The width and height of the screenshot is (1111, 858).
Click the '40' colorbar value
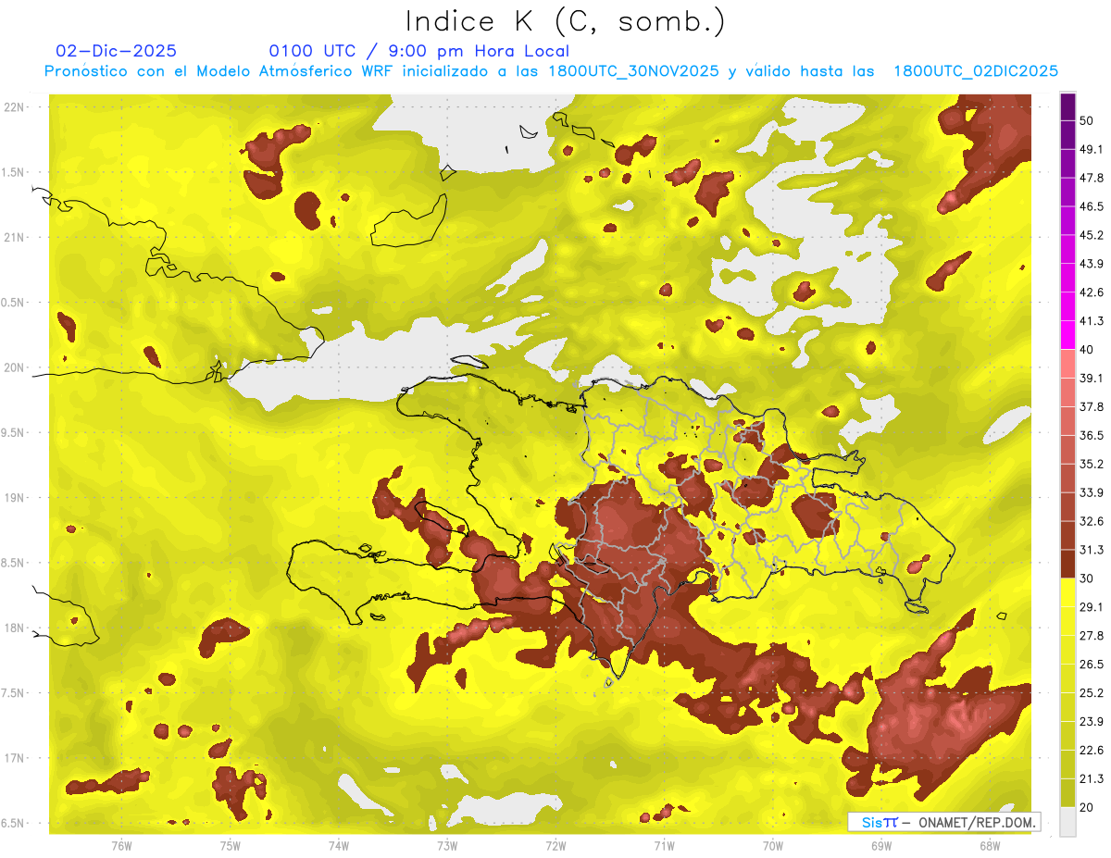tap(1088, 349)
